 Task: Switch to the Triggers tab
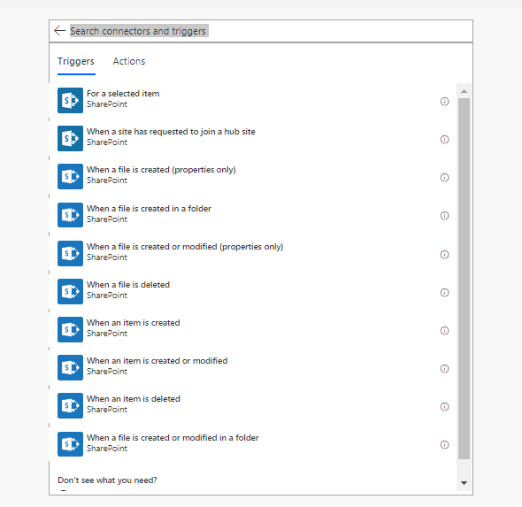coord(76,61)
